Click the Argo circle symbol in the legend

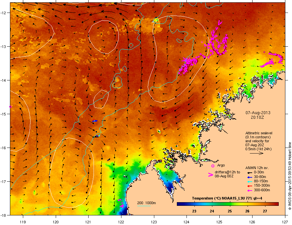tap(213, 166)
